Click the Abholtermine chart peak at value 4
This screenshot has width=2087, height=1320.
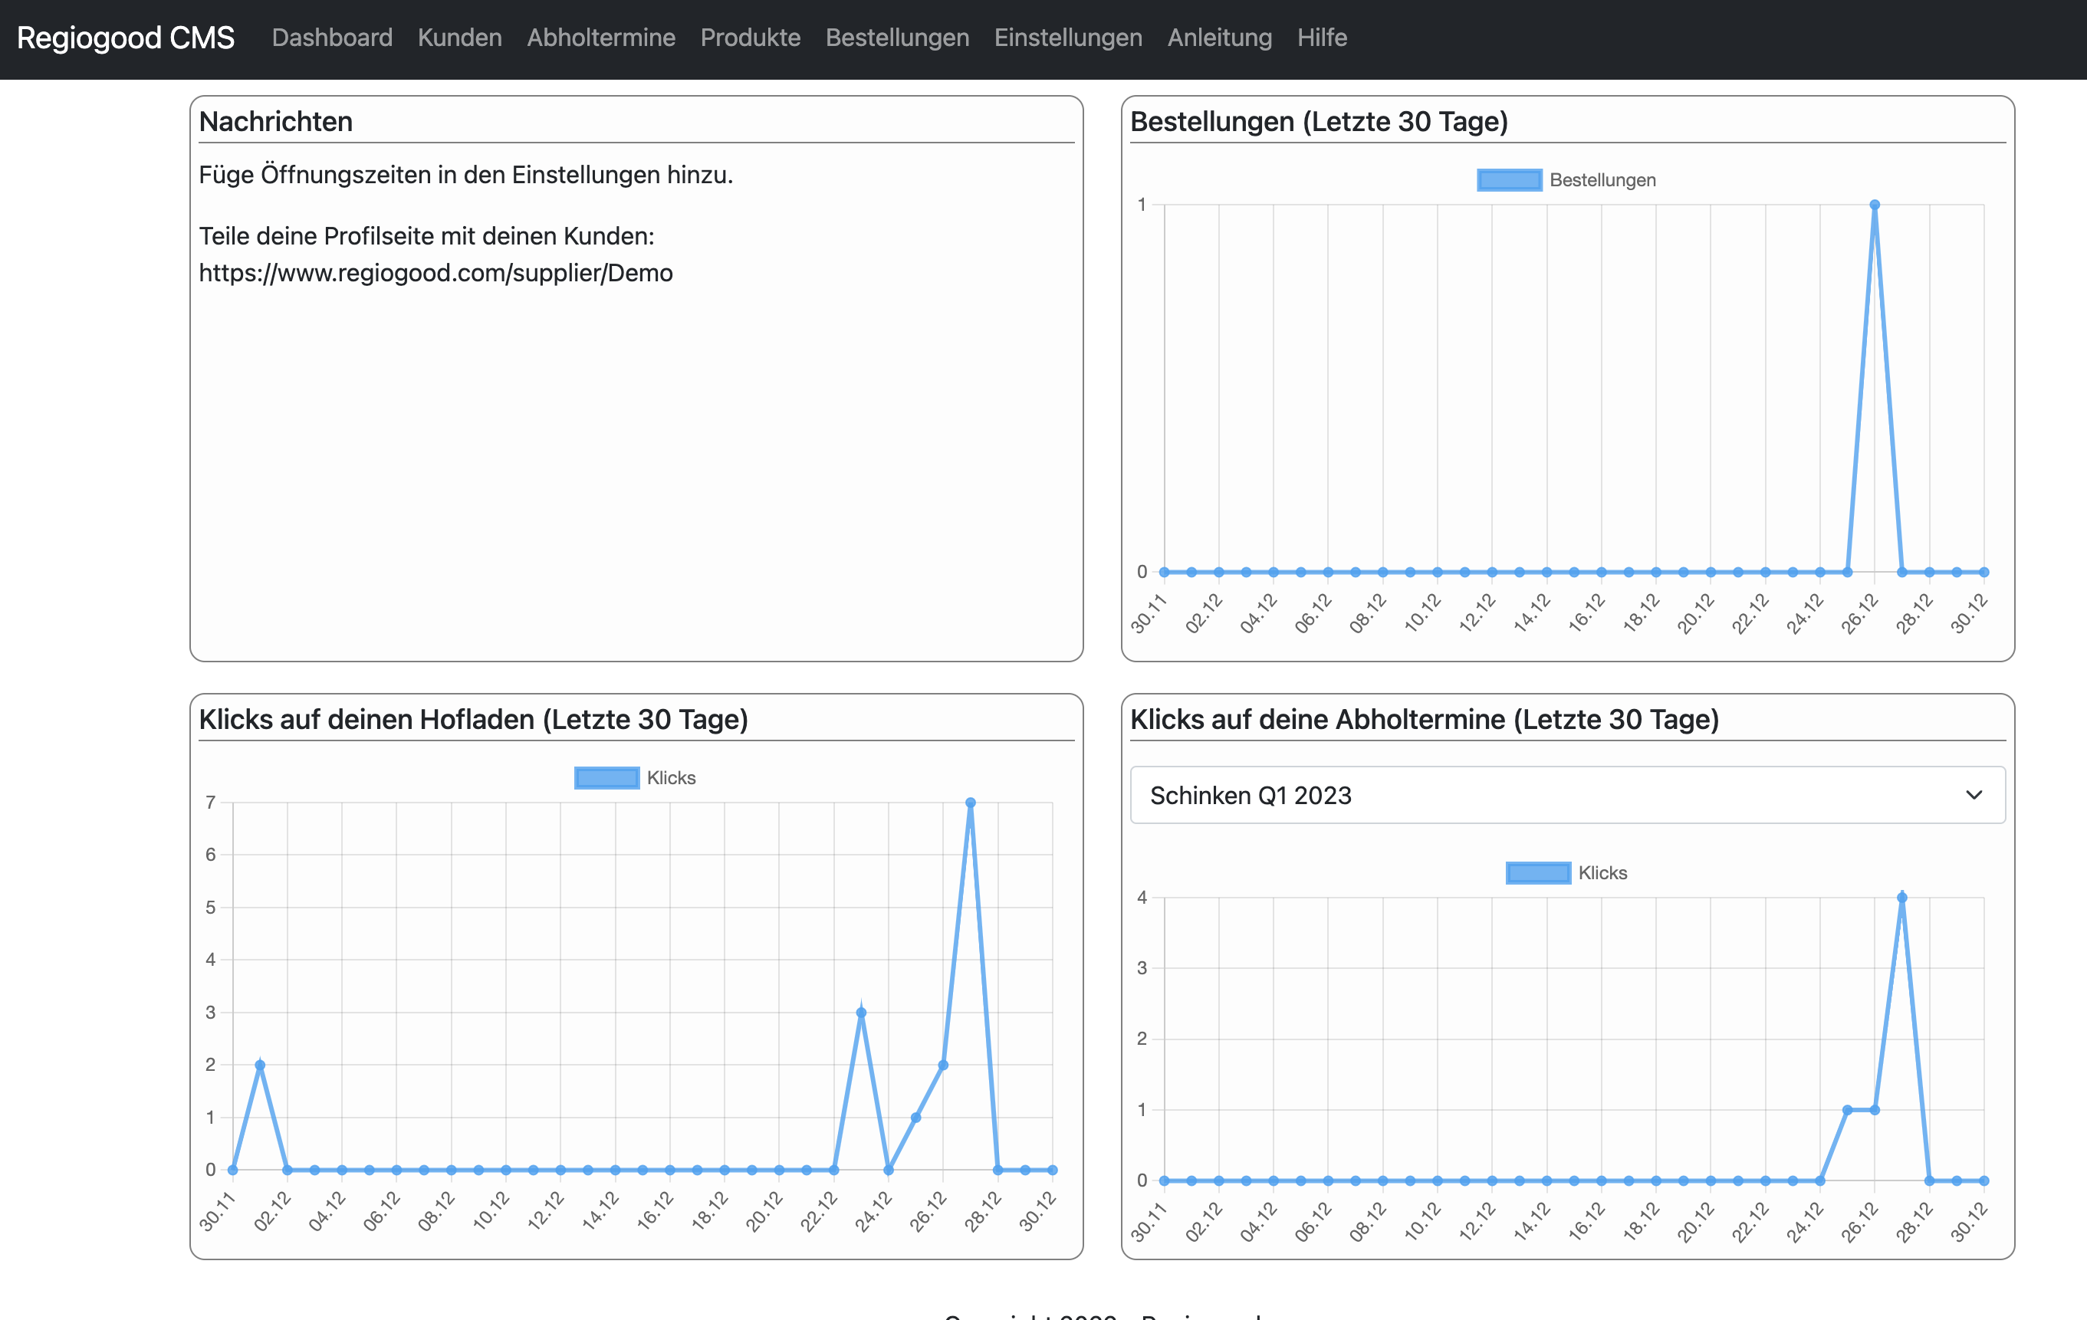pyautogui.click(x=1901, y=898)
